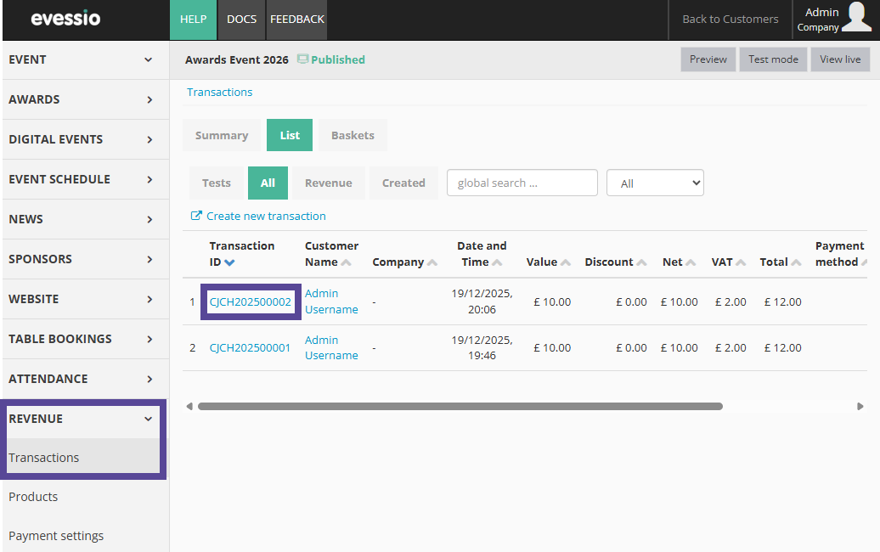
Task: Click the 19/12/2025, 19:46 date cell
Action: coord(482,348)
